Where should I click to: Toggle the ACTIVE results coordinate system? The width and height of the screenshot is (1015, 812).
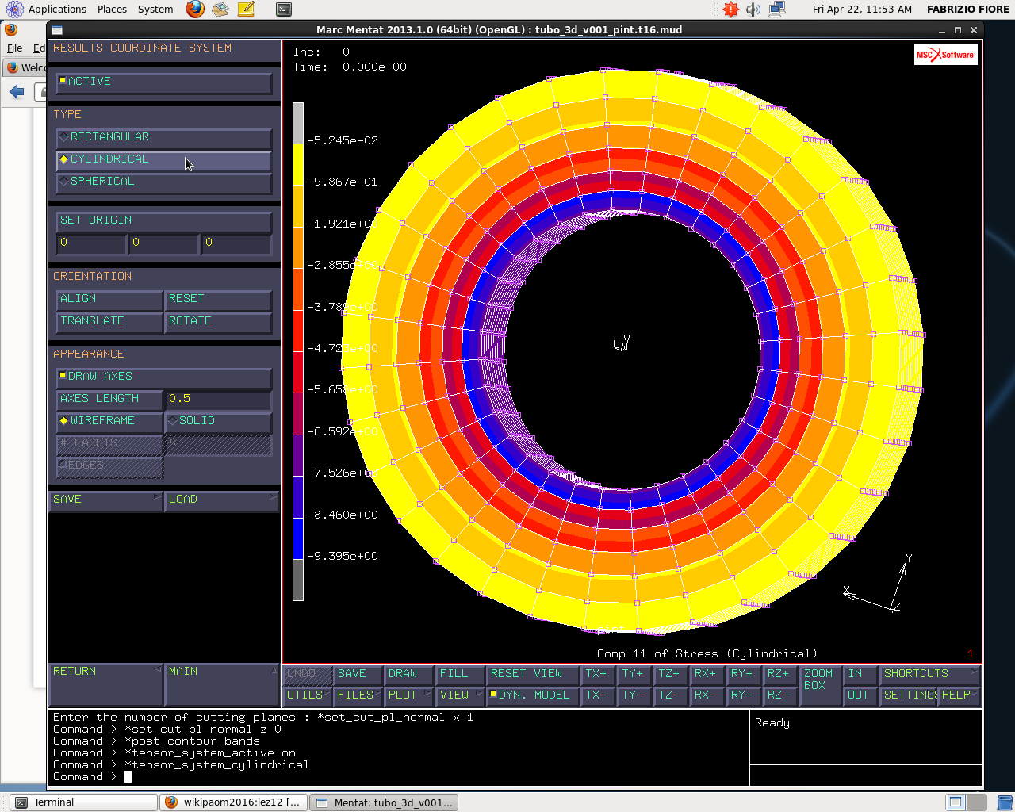tap(164, 82)
